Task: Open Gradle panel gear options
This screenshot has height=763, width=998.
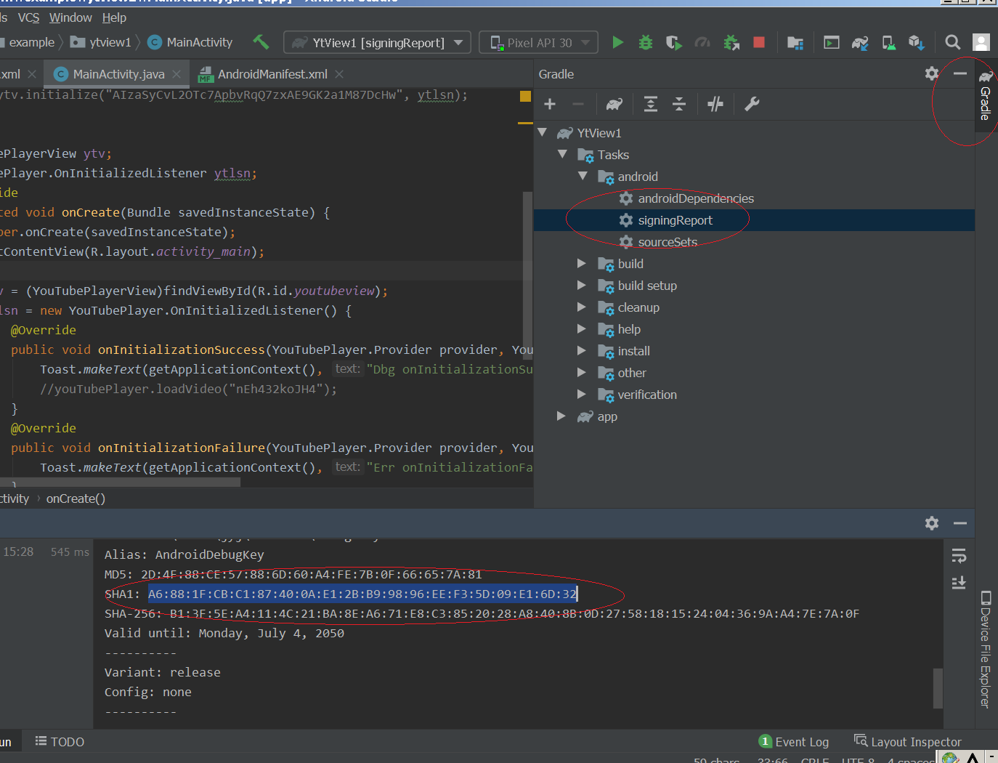Action: pyautogui.click(x=932, y=73)
